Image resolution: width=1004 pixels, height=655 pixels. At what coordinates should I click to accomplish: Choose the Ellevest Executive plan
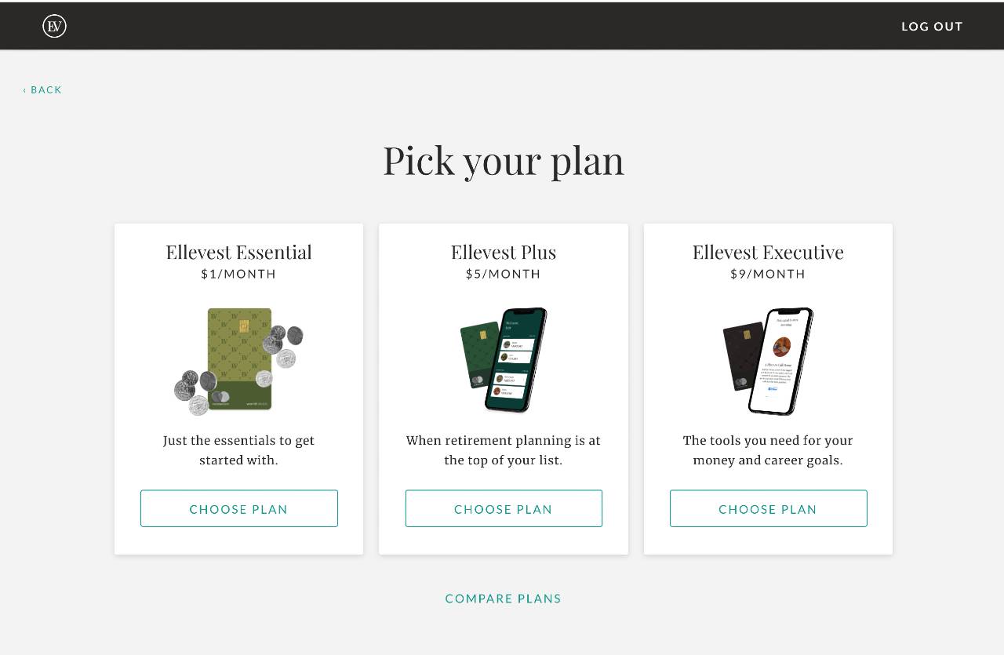click(x=769, y=508)
